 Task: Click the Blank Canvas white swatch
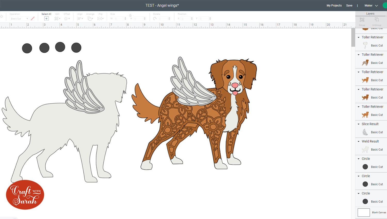pos(364,212)
